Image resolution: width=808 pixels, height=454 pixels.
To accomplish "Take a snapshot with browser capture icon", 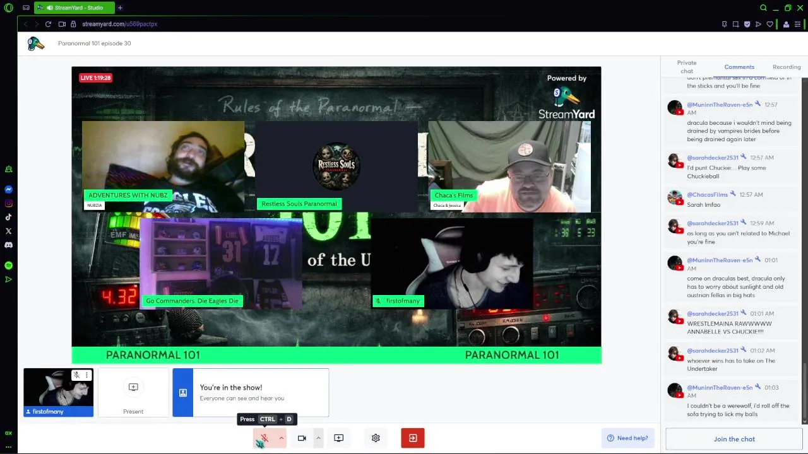I will [735, 24].
